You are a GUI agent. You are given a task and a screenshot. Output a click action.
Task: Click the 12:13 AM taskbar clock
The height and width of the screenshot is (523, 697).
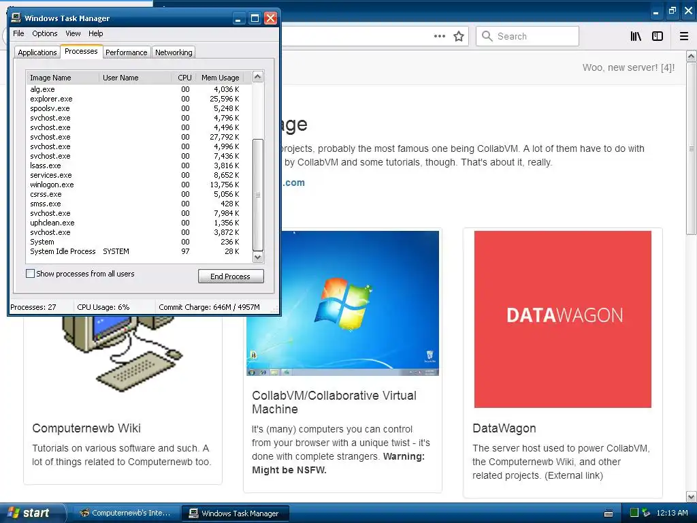click(x=672, y=513)
